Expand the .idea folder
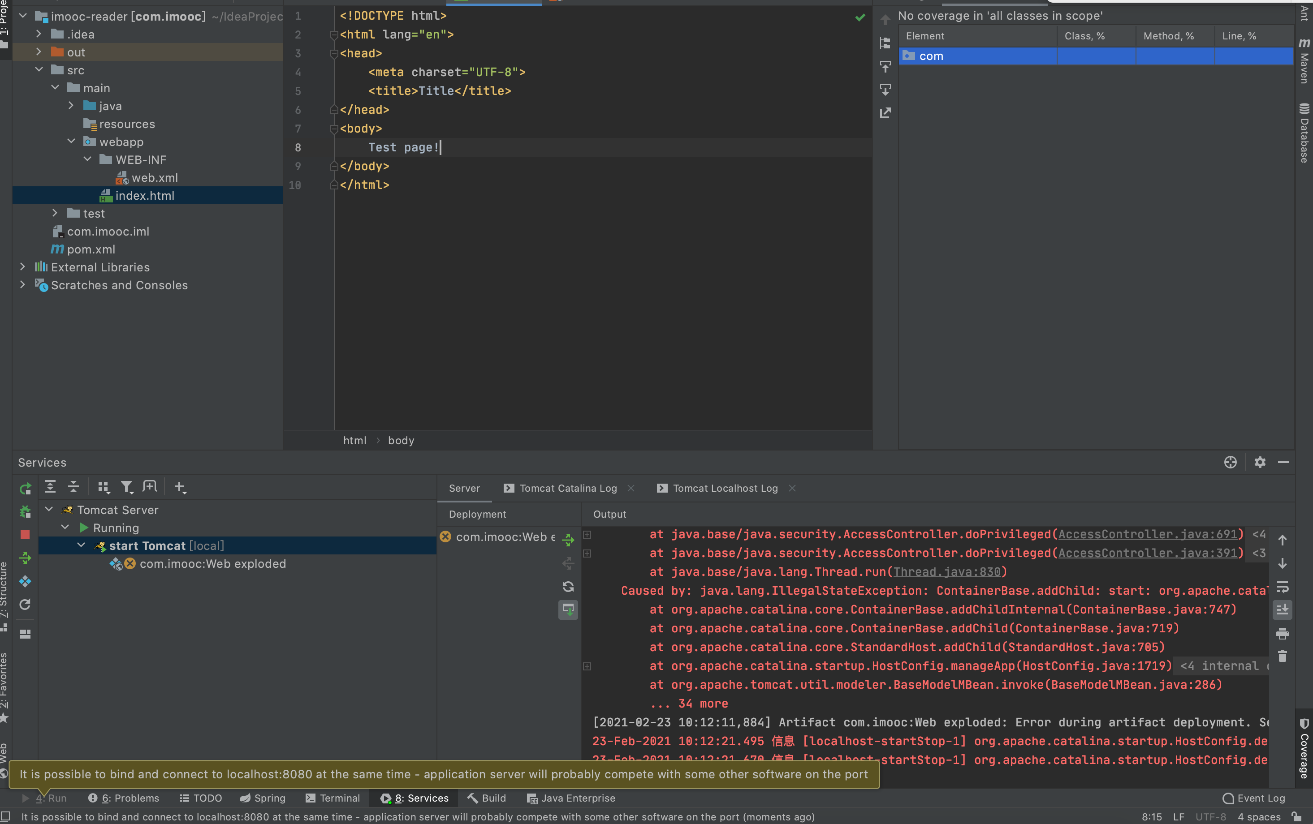Viewport: 1313px width, 824px height. (x=38, y=34)
